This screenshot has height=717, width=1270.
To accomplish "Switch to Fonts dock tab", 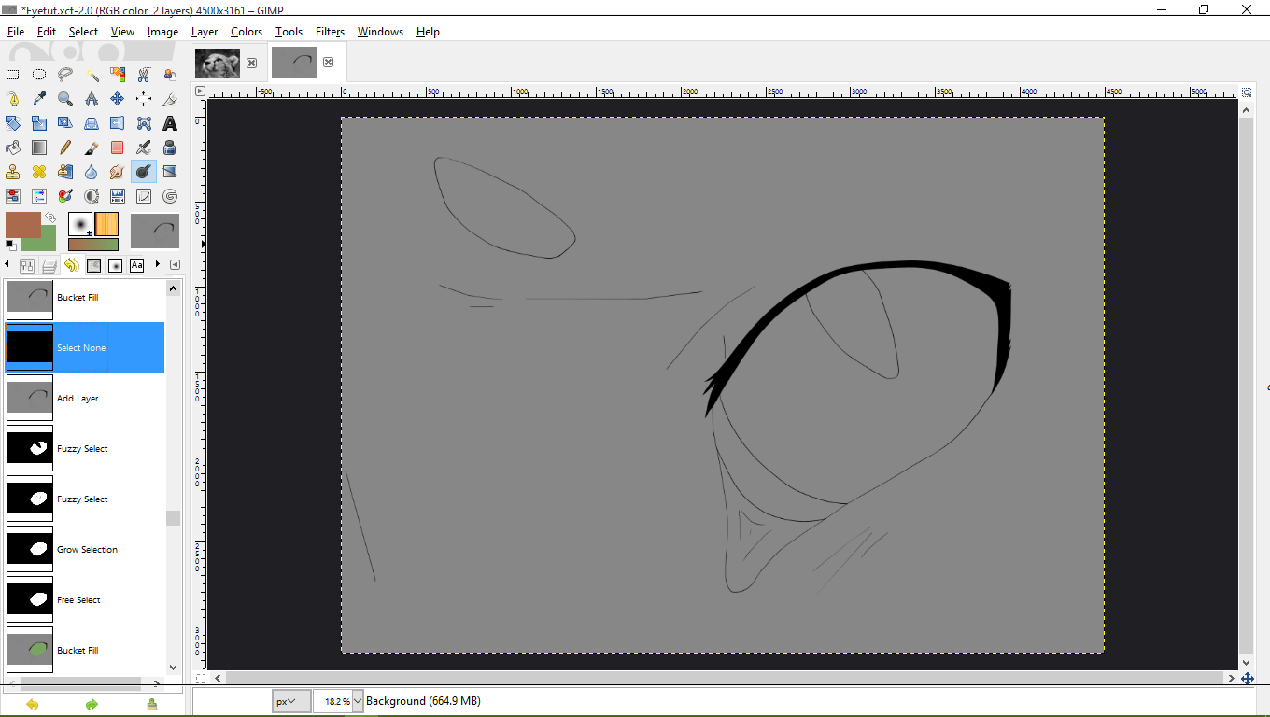I will click(137, 266).
